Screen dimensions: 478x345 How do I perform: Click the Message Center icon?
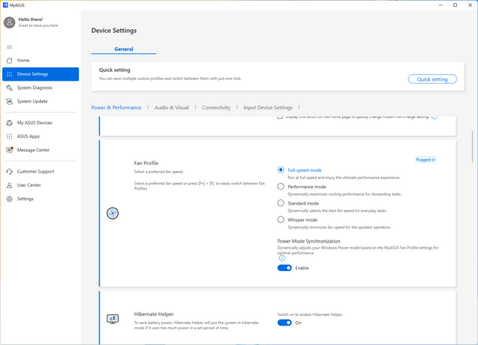pyautogui.click(x=10, y=150)
